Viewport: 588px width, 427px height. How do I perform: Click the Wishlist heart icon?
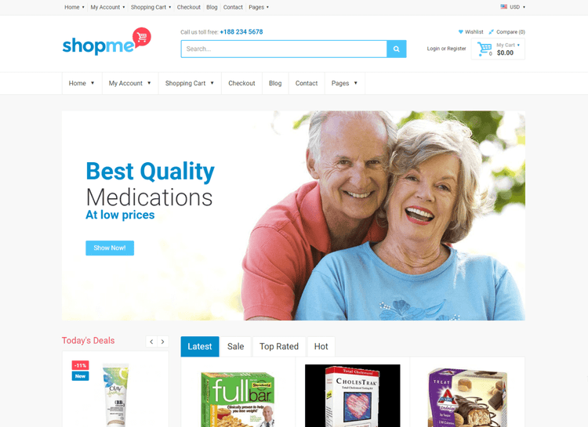click(460, 32)
